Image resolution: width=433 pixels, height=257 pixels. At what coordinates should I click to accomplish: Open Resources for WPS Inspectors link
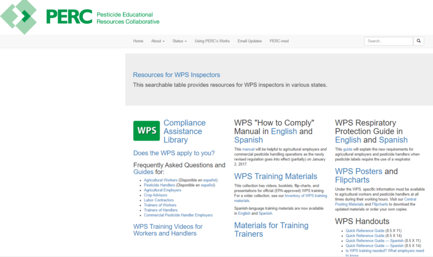coord(176,75)
